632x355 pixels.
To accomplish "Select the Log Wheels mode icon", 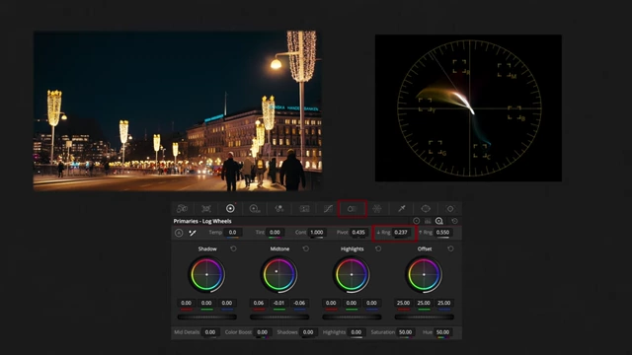I will 439,221.
